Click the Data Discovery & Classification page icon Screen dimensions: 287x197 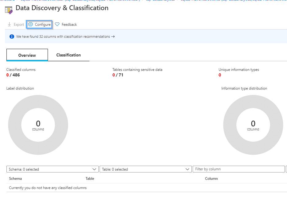pyautogui.click(x=9, y=10)
